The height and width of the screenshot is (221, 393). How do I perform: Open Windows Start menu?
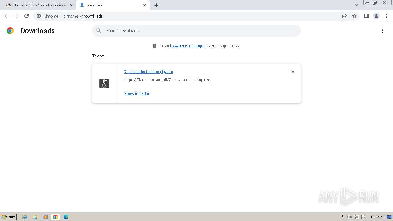click(9, 217)
